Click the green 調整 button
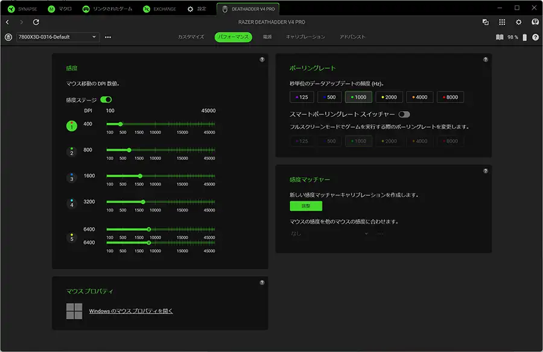Screen dimensions: 543x352 [306, 206]
